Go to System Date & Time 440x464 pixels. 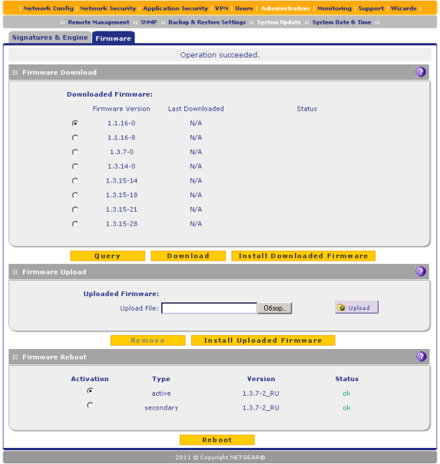(342, 22)
